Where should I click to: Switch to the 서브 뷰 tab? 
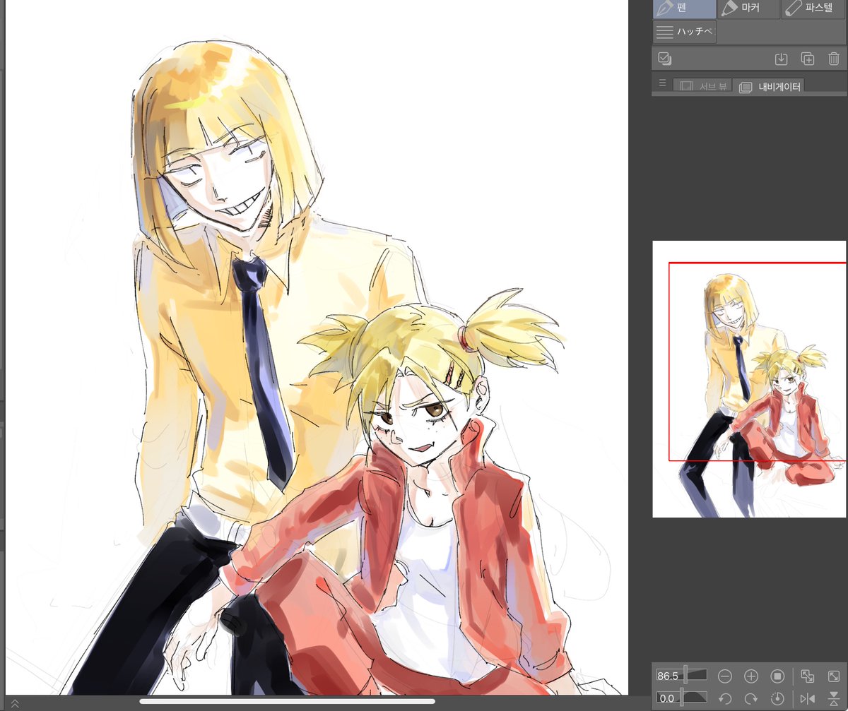tap(702, 86)
